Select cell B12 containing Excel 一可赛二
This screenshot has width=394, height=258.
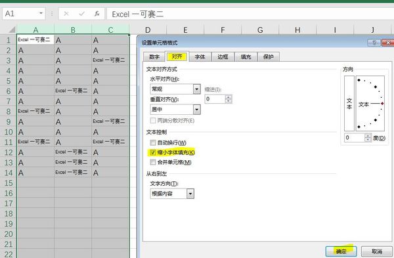(73, 152)
